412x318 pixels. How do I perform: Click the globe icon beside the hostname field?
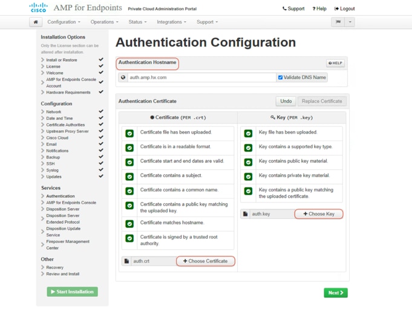click(x=123, y=77)
